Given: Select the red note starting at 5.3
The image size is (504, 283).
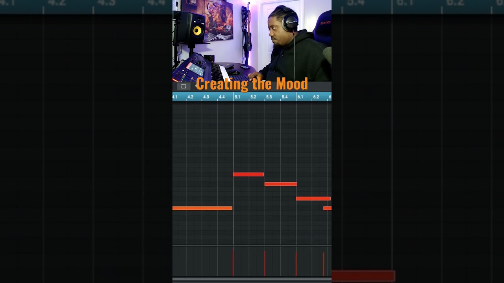Looking at the screenshot, I should pos(281,184).
